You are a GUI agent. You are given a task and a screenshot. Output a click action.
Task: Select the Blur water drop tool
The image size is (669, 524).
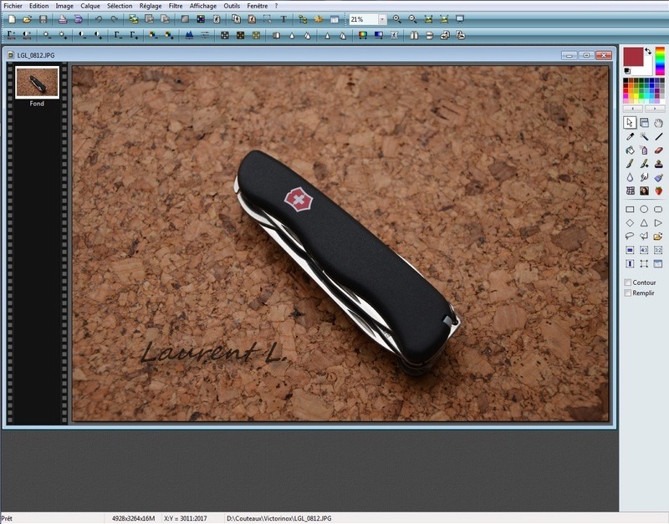pyautogui.click(x=630, y=177)
